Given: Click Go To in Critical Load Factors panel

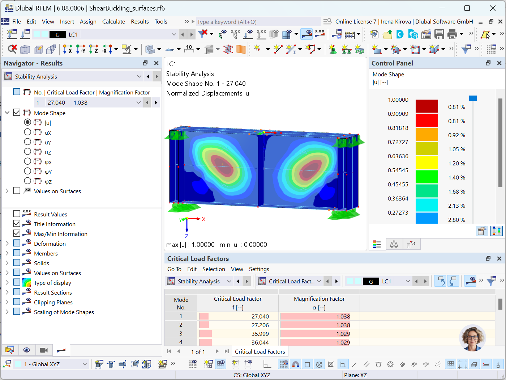Looking at the screenshot, I should [174, 269].
